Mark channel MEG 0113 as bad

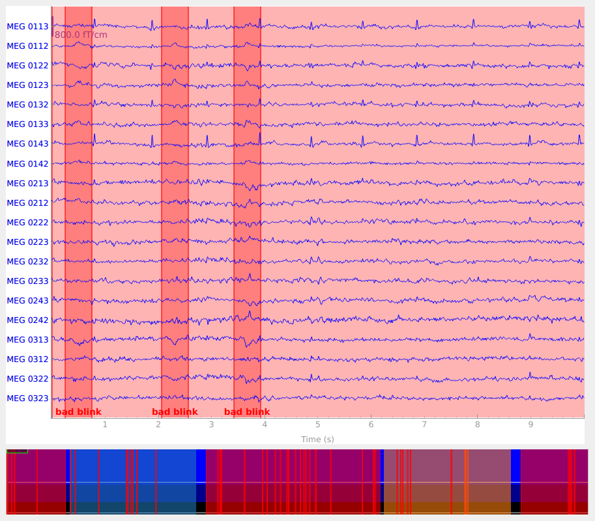click(27, 27)
